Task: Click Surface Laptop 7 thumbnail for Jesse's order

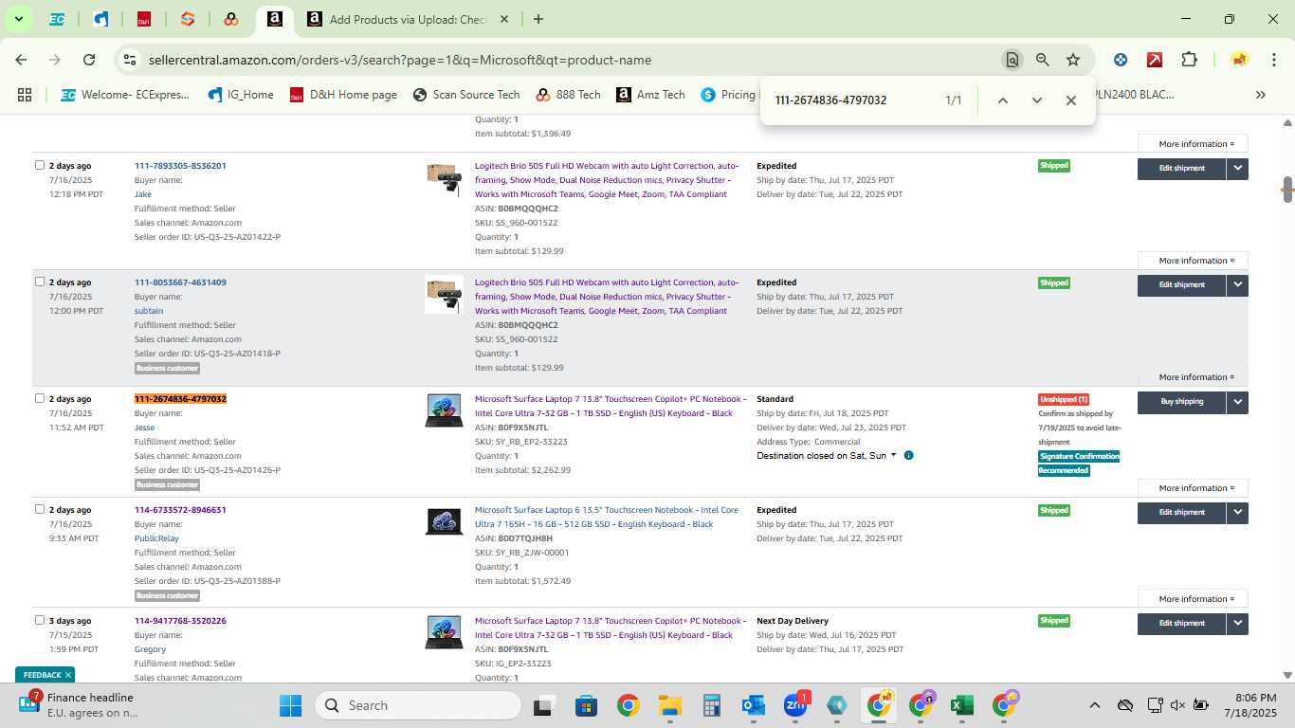Action: 444,410
